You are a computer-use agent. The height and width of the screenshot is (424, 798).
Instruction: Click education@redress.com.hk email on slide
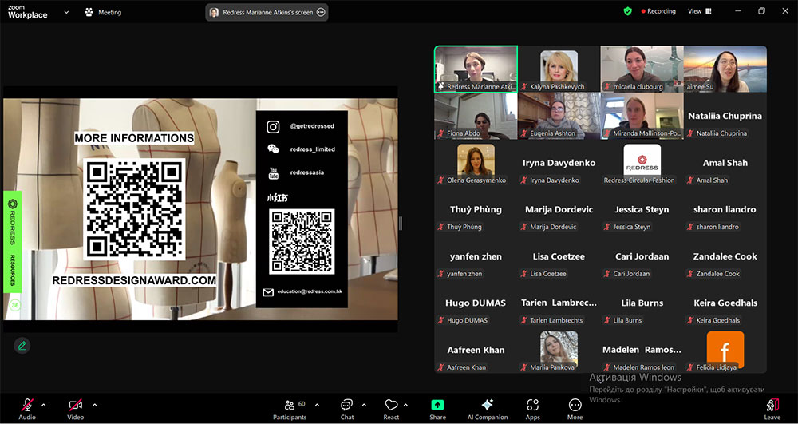point(309,292)
